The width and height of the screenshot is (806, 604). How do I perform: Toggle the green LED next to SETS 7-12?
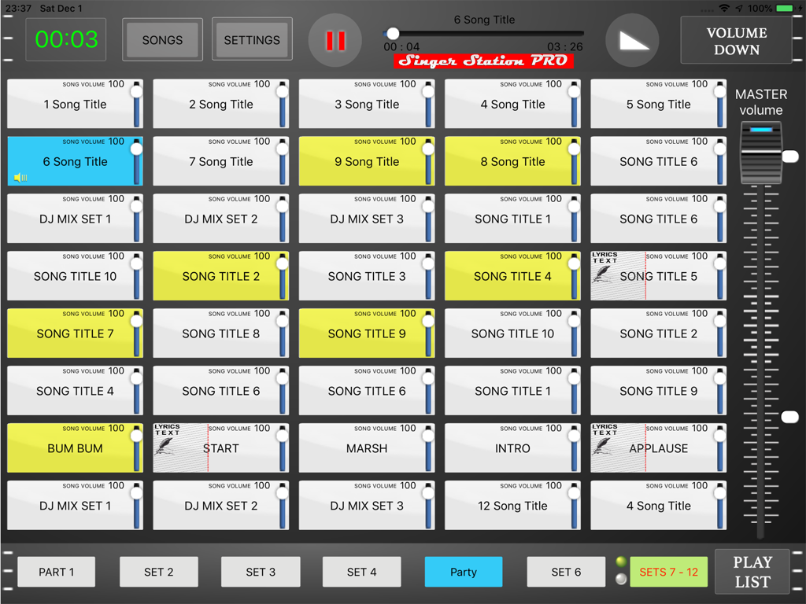tap(622, 562)
